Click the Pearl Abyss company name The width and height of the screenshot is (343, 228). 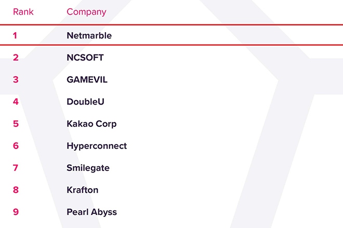click(x=91, y=212)
